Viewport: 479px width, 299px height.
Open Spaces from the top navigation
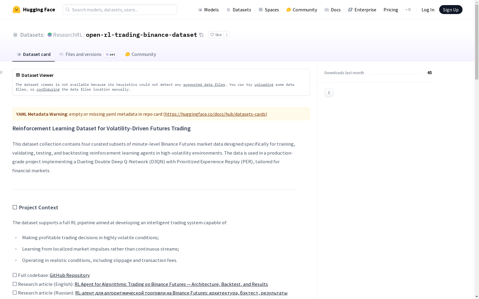[x=269, y=10]
